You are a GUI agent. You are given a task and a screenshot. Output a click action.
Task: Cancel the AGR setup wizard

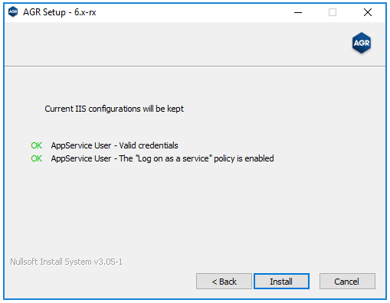[x=347, y=282]
